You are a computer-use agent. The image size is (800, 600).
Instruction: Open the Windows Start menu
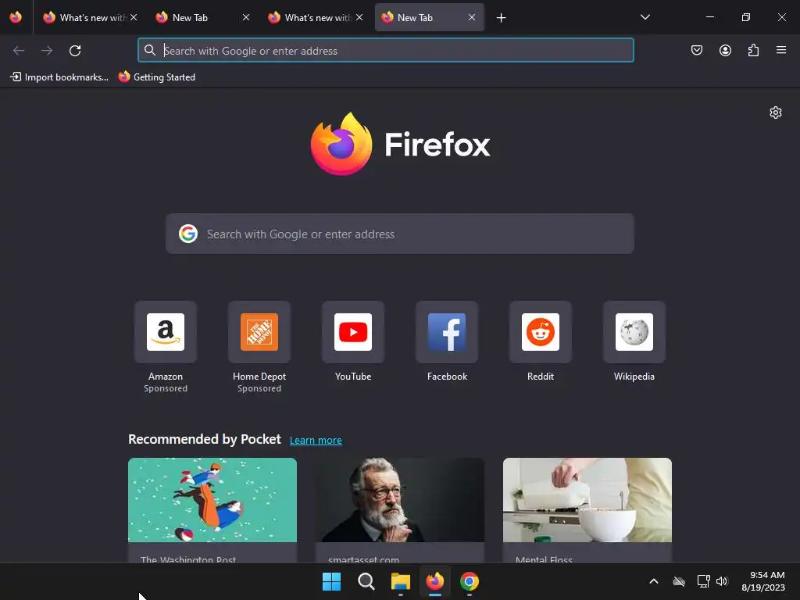click(x=331, y=581)
